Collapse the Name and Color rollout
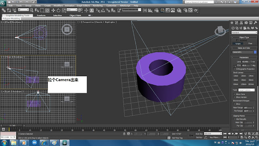 coord(244,48)
